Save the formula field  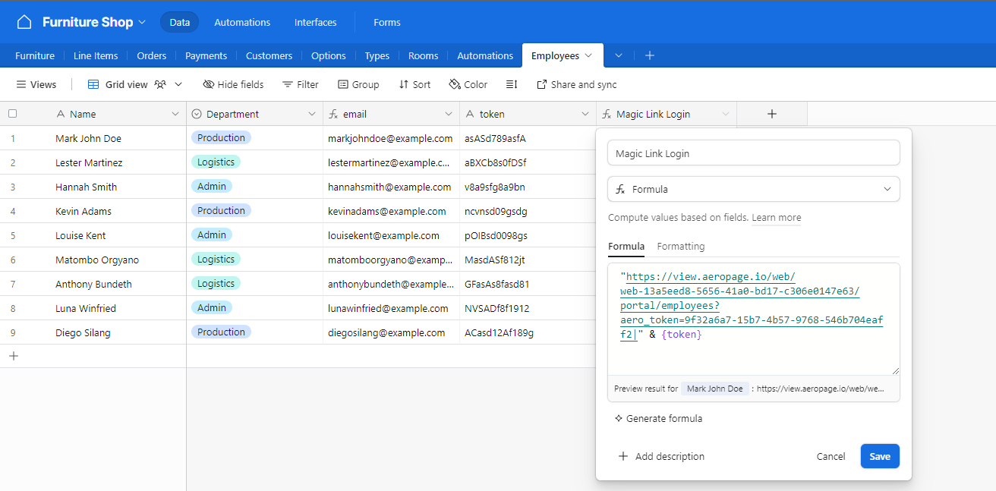pos(879,456)
